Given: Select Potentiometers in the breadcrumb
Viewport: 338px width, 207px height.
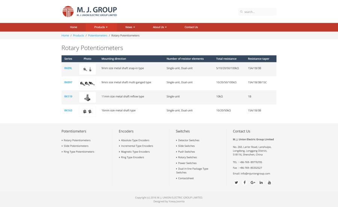Looking at the screenshot, I should click(x=98, y=36).
